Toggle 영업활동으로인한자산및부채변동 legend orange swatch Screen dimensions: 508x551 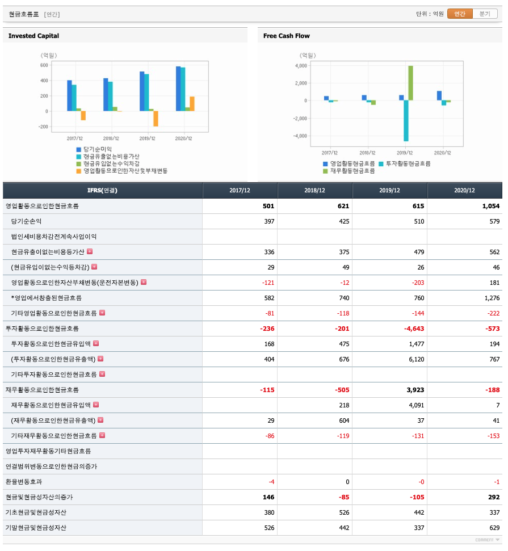pyautogui.click(x=79, y=171)
